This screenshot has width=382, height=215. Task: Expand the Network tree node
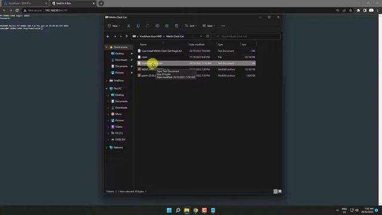pyautogui.click(x=106, y=148)
